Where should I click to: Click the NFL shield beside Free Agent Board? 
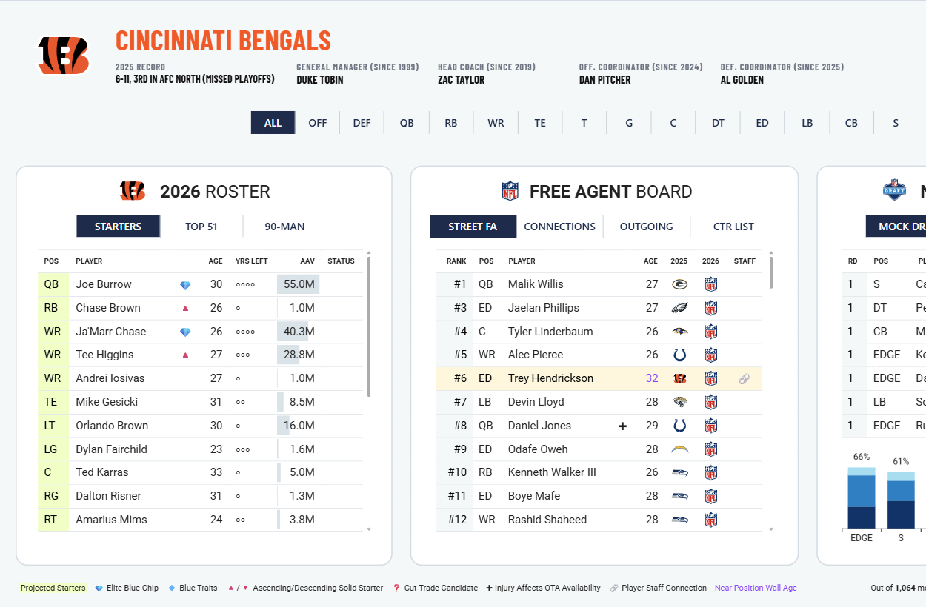[510, 192]
